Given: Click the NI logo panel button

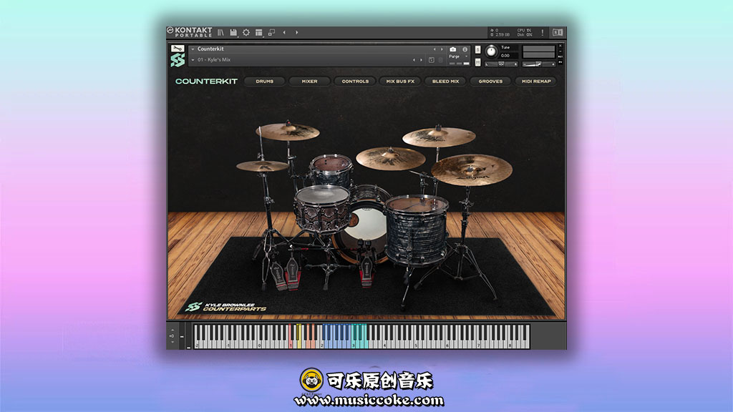Looking at the screenshot, I should point(557,32).
